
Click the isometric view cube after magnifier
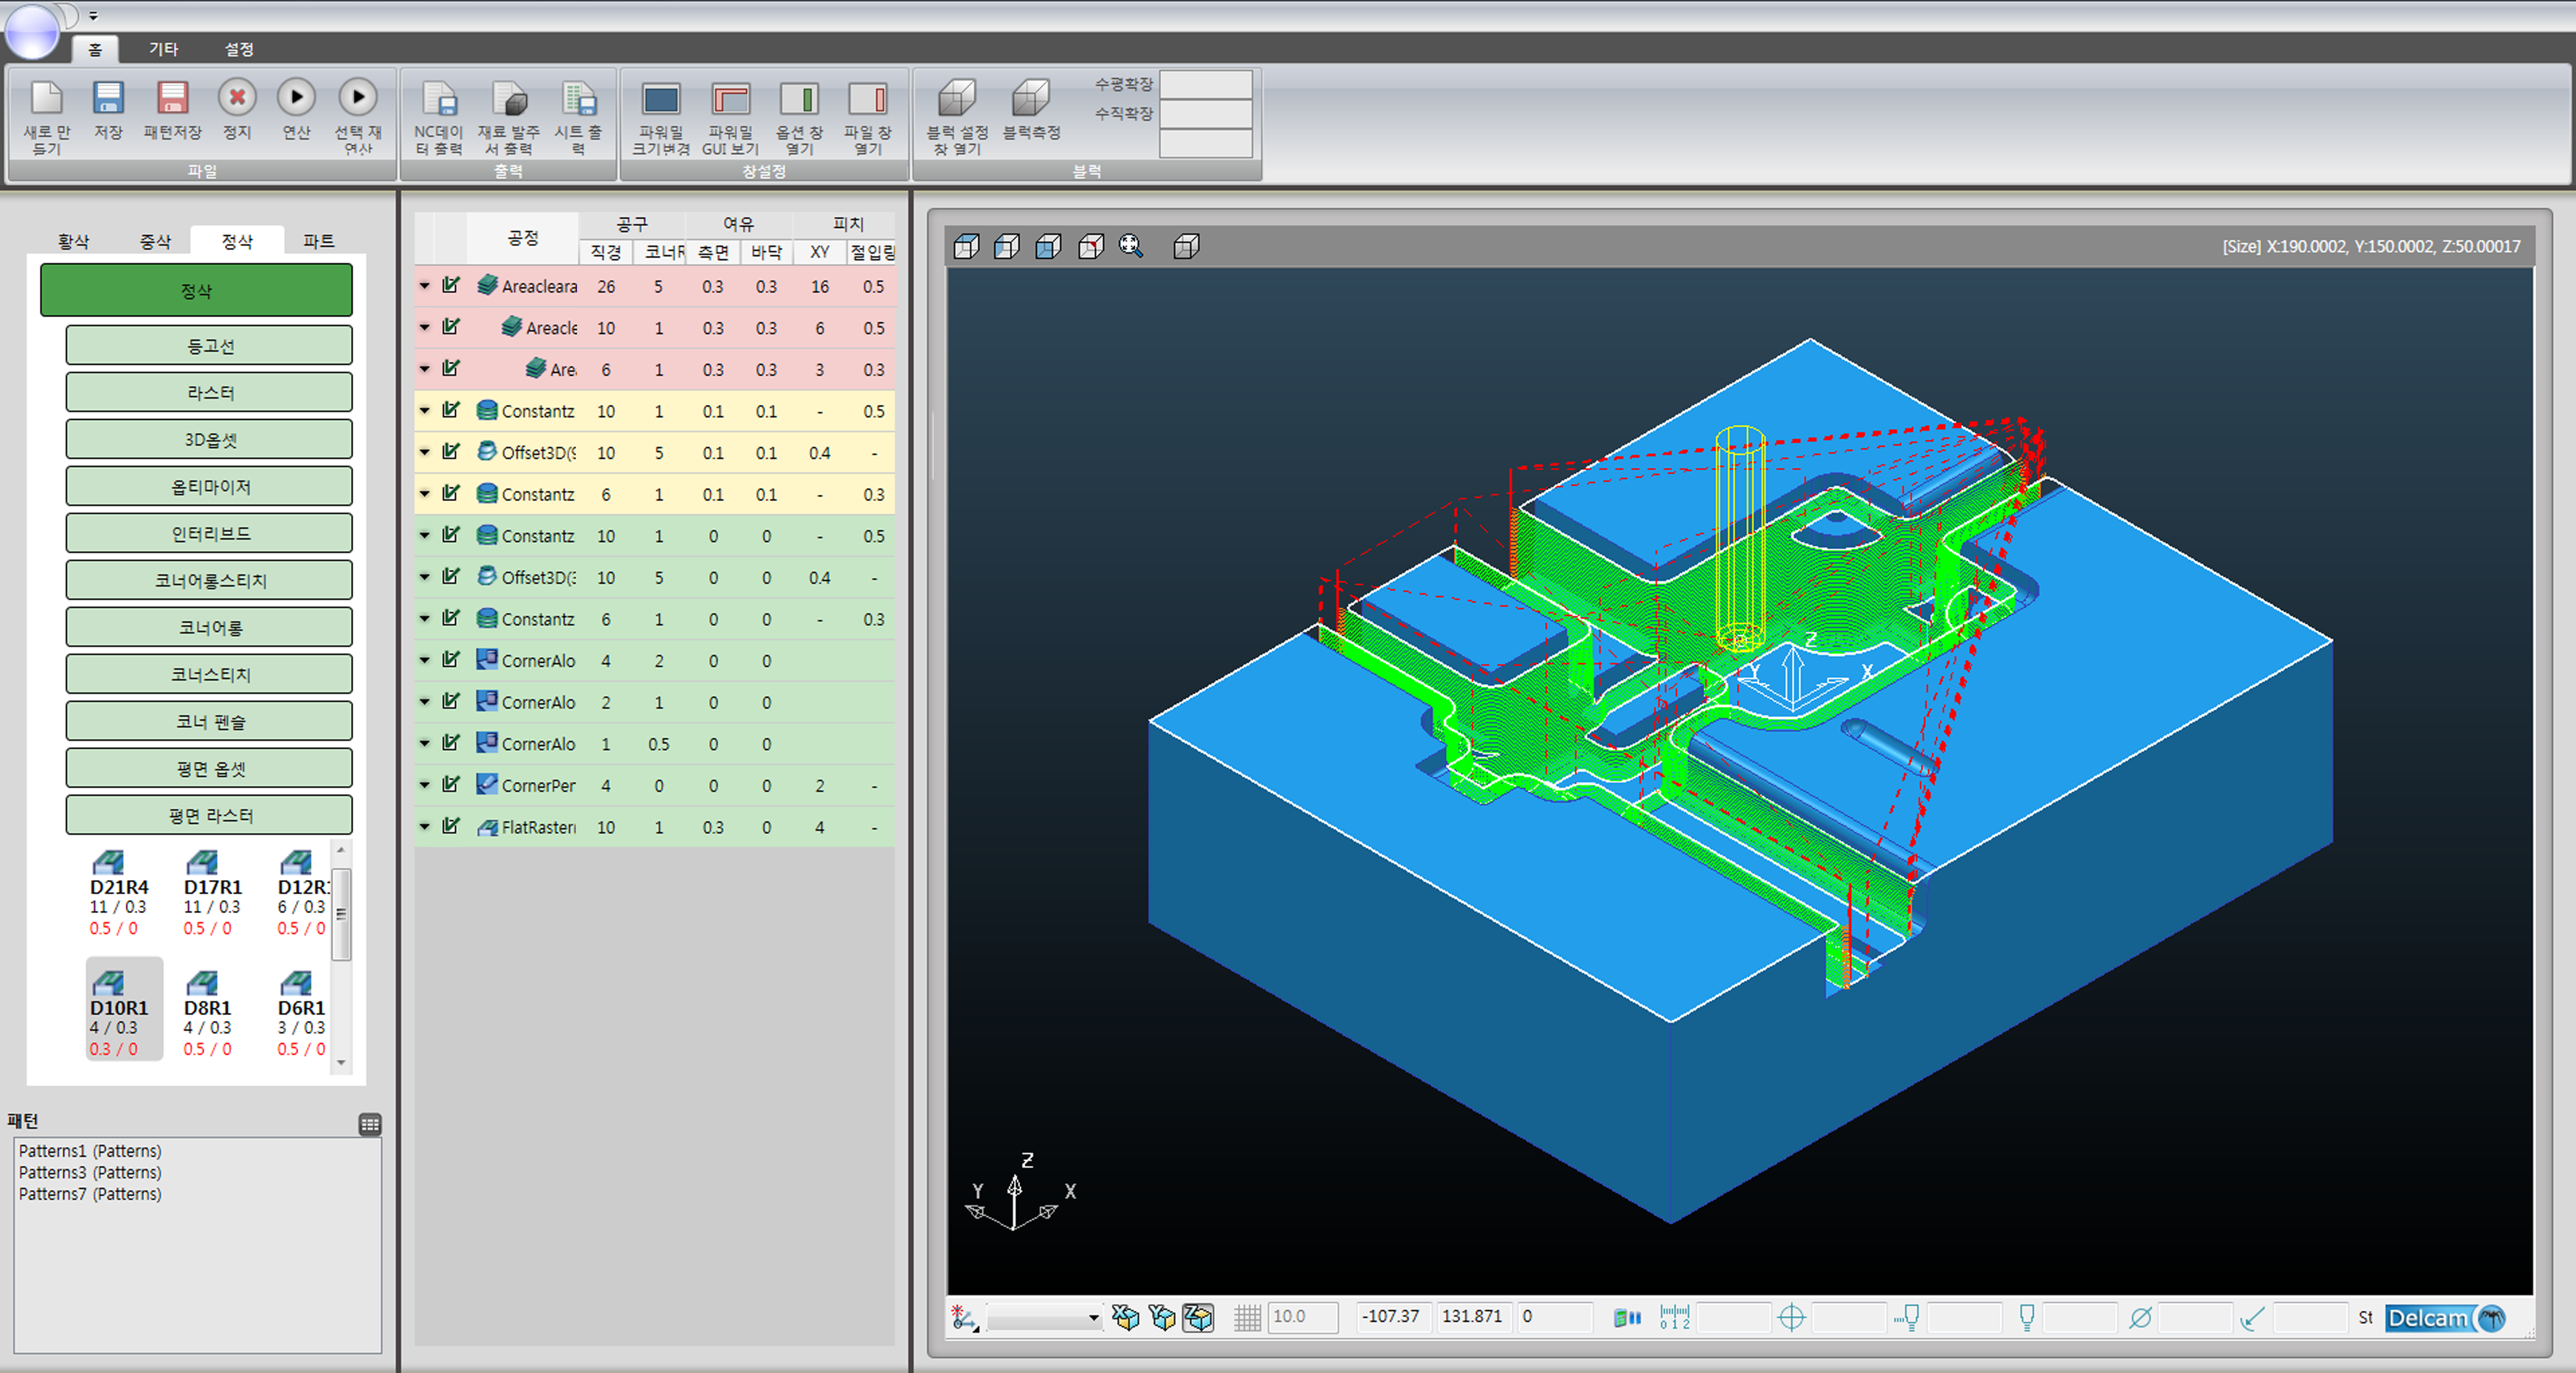click(1186, 246)
